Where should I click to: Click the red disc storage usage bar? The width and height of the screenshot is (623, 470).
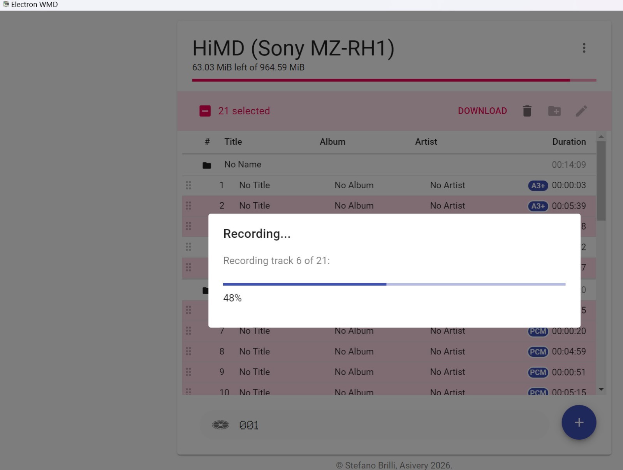click(394, 80)
